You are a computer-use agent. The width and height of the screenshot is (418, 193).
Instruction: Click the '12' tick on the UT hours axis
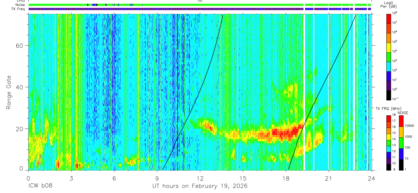click(200, 178)
